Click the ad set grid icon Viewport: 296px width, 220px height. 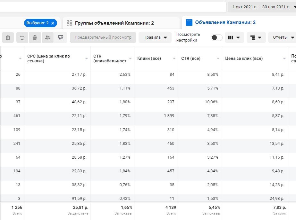(x=70, y=23)
